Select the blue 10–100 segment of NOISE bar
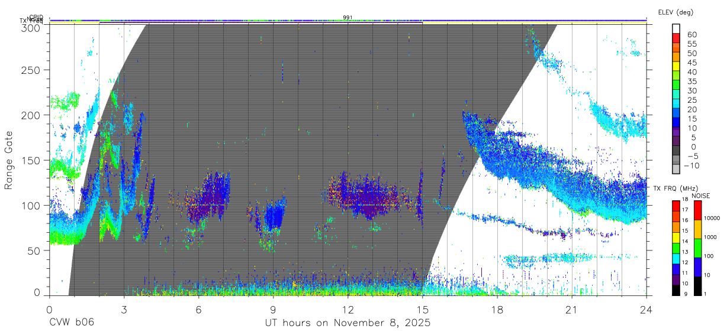 (697, 266)
